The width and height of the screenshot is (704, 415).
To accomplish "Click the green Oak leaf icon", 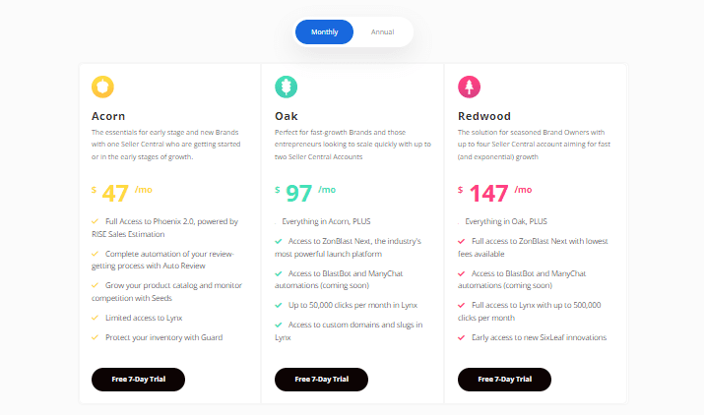I will pyautogui.click(x=286, y=87).
